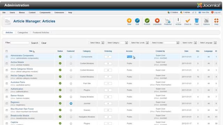Click the Filter text input field
The height and width of the screenshot is (125, 223).
point(20,43)
